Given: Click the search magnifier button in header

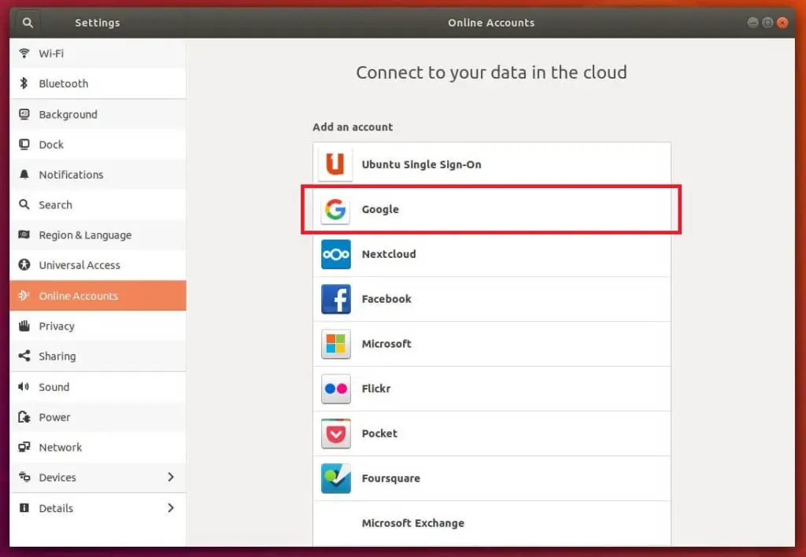Looking at the screenshot, I should tap(28, 23).
